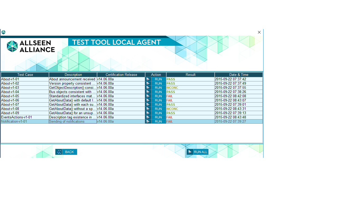The width and height of the screenshot is (361, 203).
Task: Run test About-v1-08 via RUN label
Action: click(159, 109)
